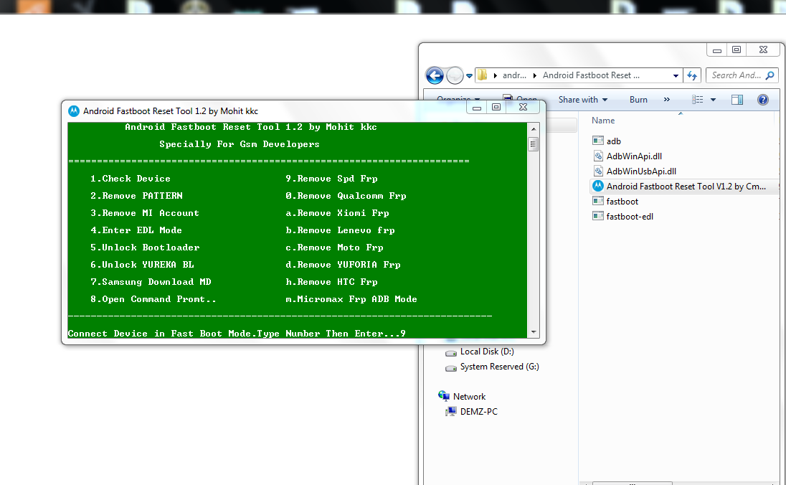Click 'h.Remove HTC Frp' console text
The height and width of the screenshot is (485, 786).
pos(331,282)
